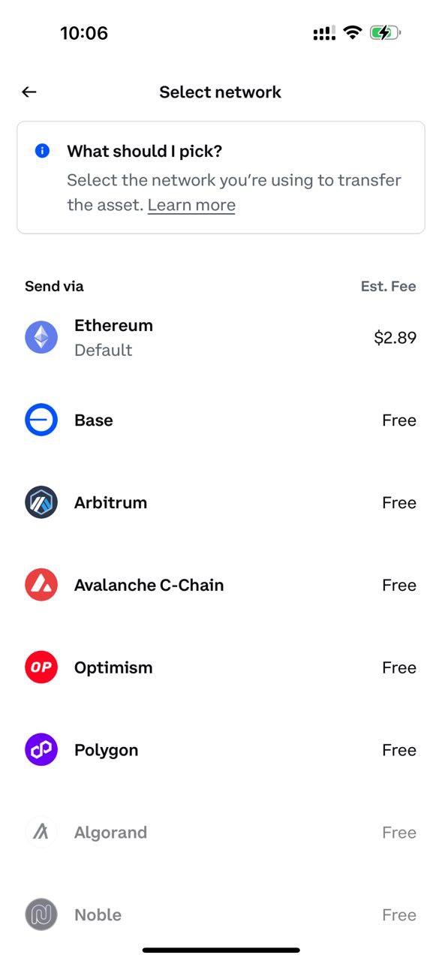Select the red OP Optimism icon
442x961 pixels.
(x=41, y=667)
